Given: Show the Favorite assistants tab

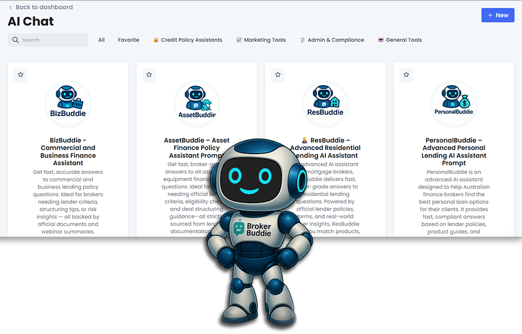Looking at the screenshot, I should (x=128, y=40).
